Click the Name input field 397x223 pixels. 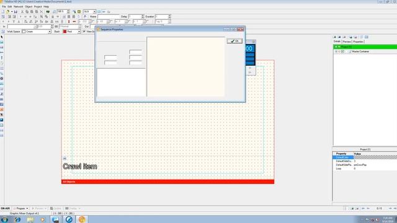click(x=109, y=17)
